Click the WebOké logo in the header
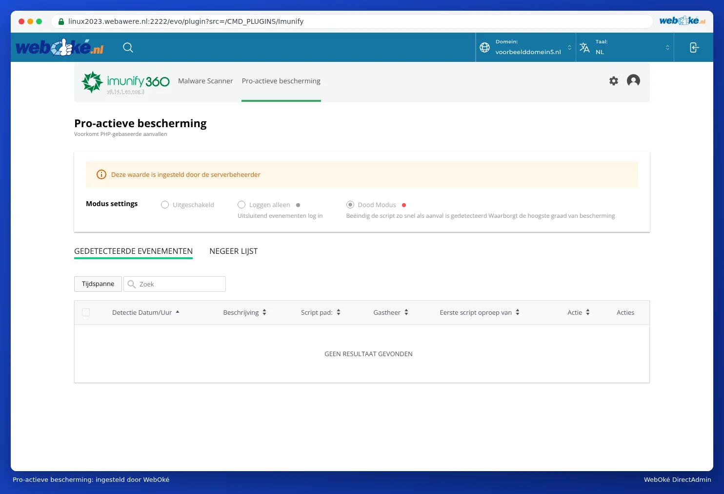The height and width of the screenshot is (494, 724). (x=60, y=47)
